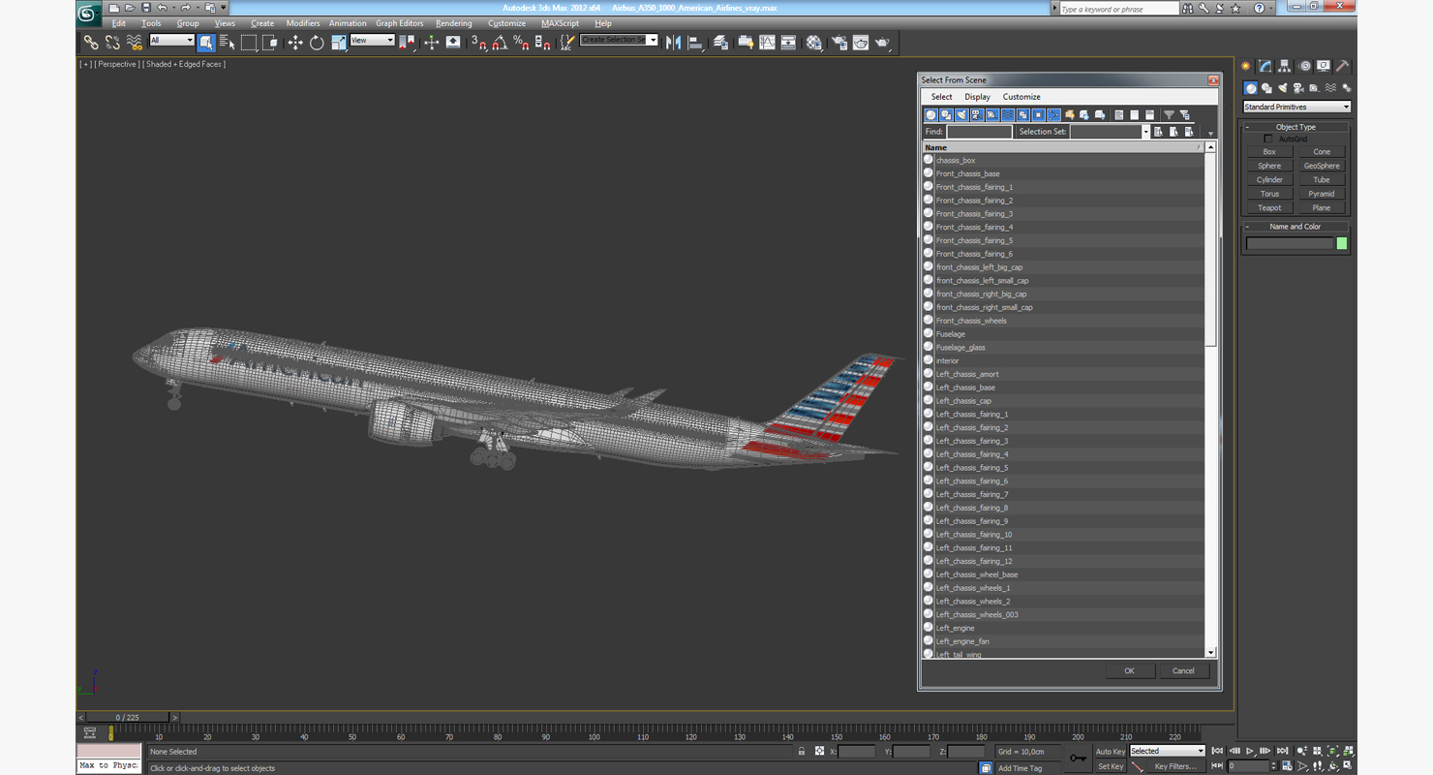
Task: Open the key filter Selected dropdown
Action: tap(1168, 751)
